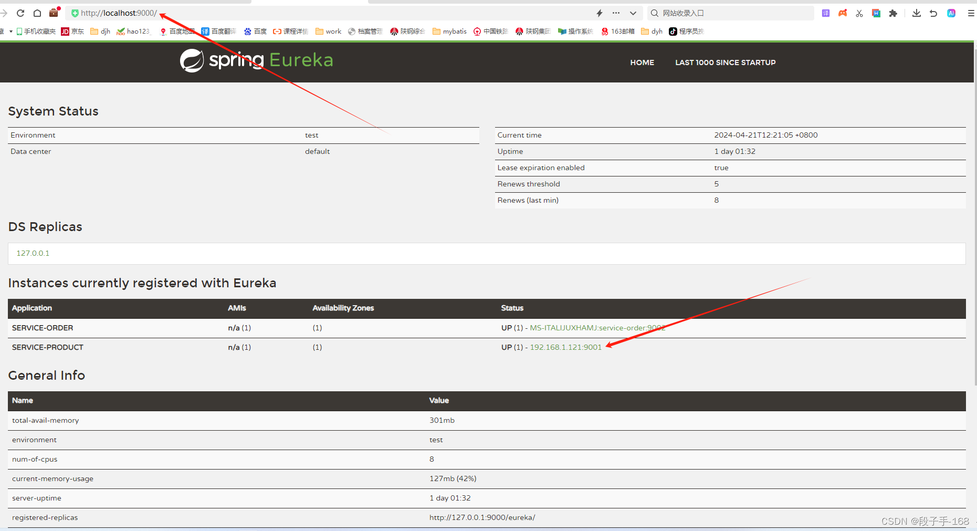This screenshot has width=977, height=531.
Task: Click the registered-replicas eureka URL value
Action: coord(482,517)
